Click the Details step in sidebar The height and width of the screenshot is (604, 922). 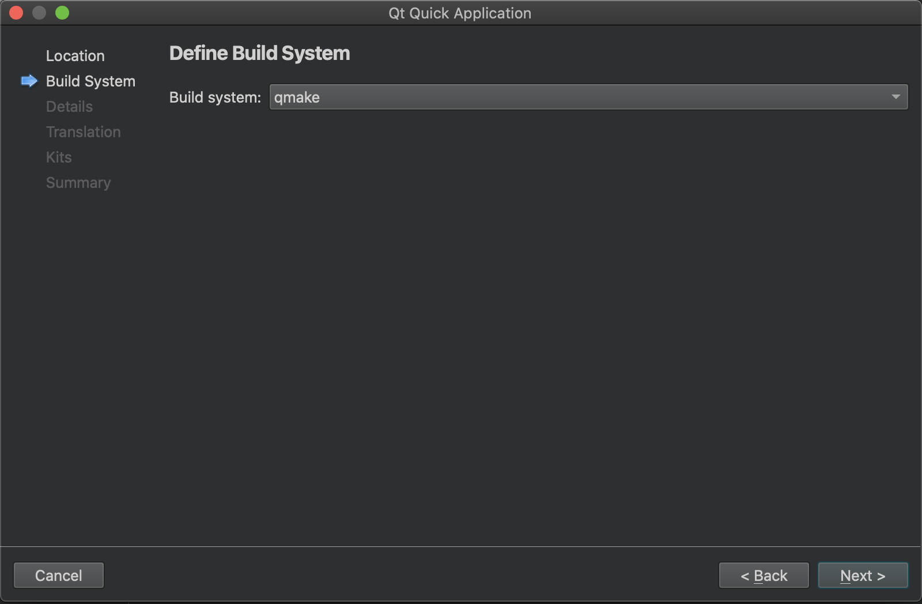coord(69,107)
